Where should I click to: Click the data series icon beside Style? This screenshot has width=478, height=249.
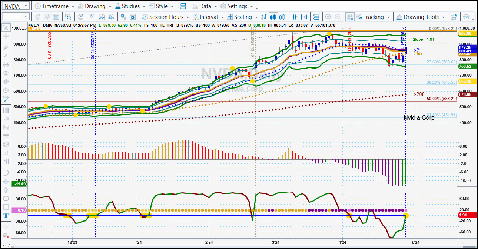(x=182, y=6)
